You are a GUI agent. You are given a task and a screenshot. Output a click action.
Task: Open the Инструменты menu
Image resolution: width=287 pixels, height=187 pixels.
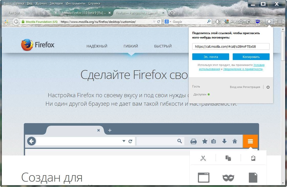click(x=76, y=3)
